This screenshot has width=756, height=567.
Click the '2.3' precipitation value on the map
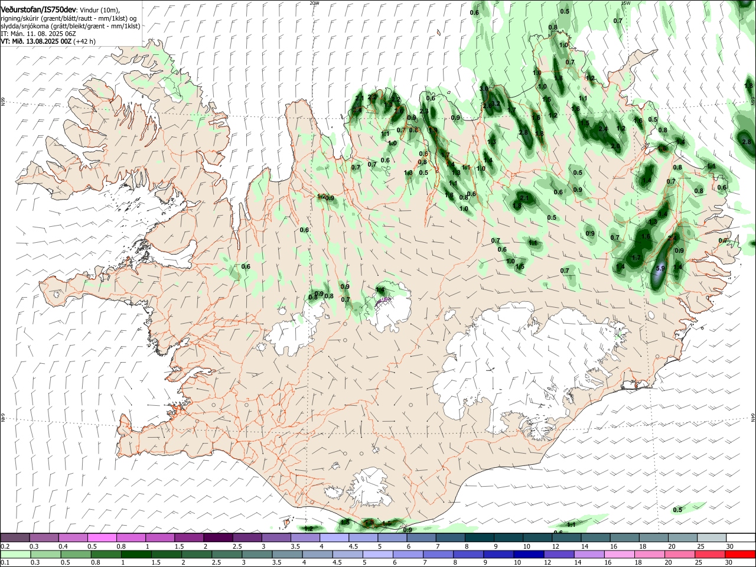424,111
